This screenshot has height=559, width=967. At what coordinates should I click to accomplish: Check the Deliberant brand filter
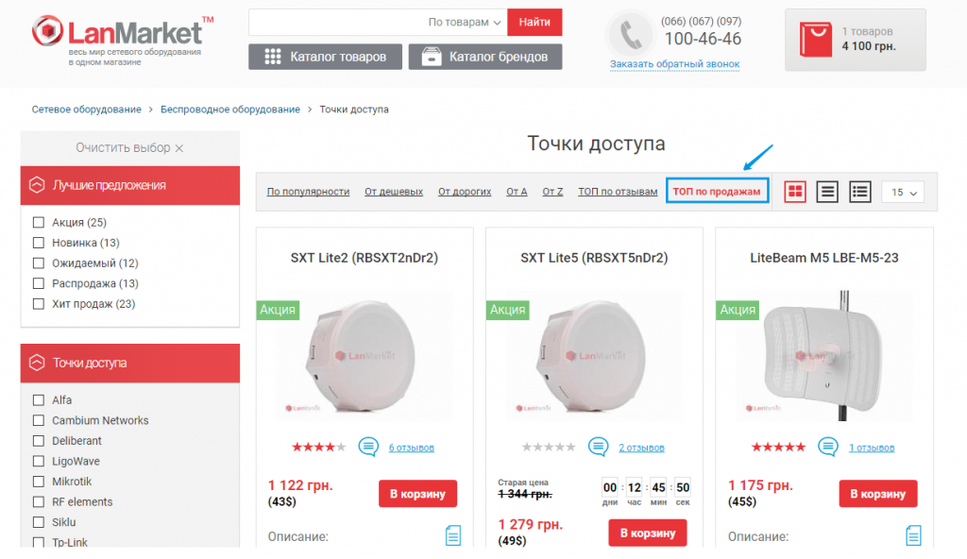point(38,441)
